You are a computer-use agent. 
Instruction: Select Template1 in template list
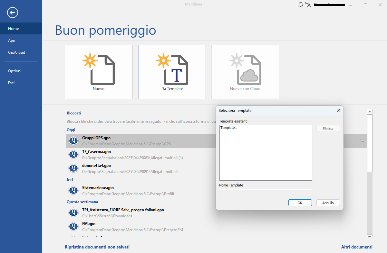click(229, 128)
